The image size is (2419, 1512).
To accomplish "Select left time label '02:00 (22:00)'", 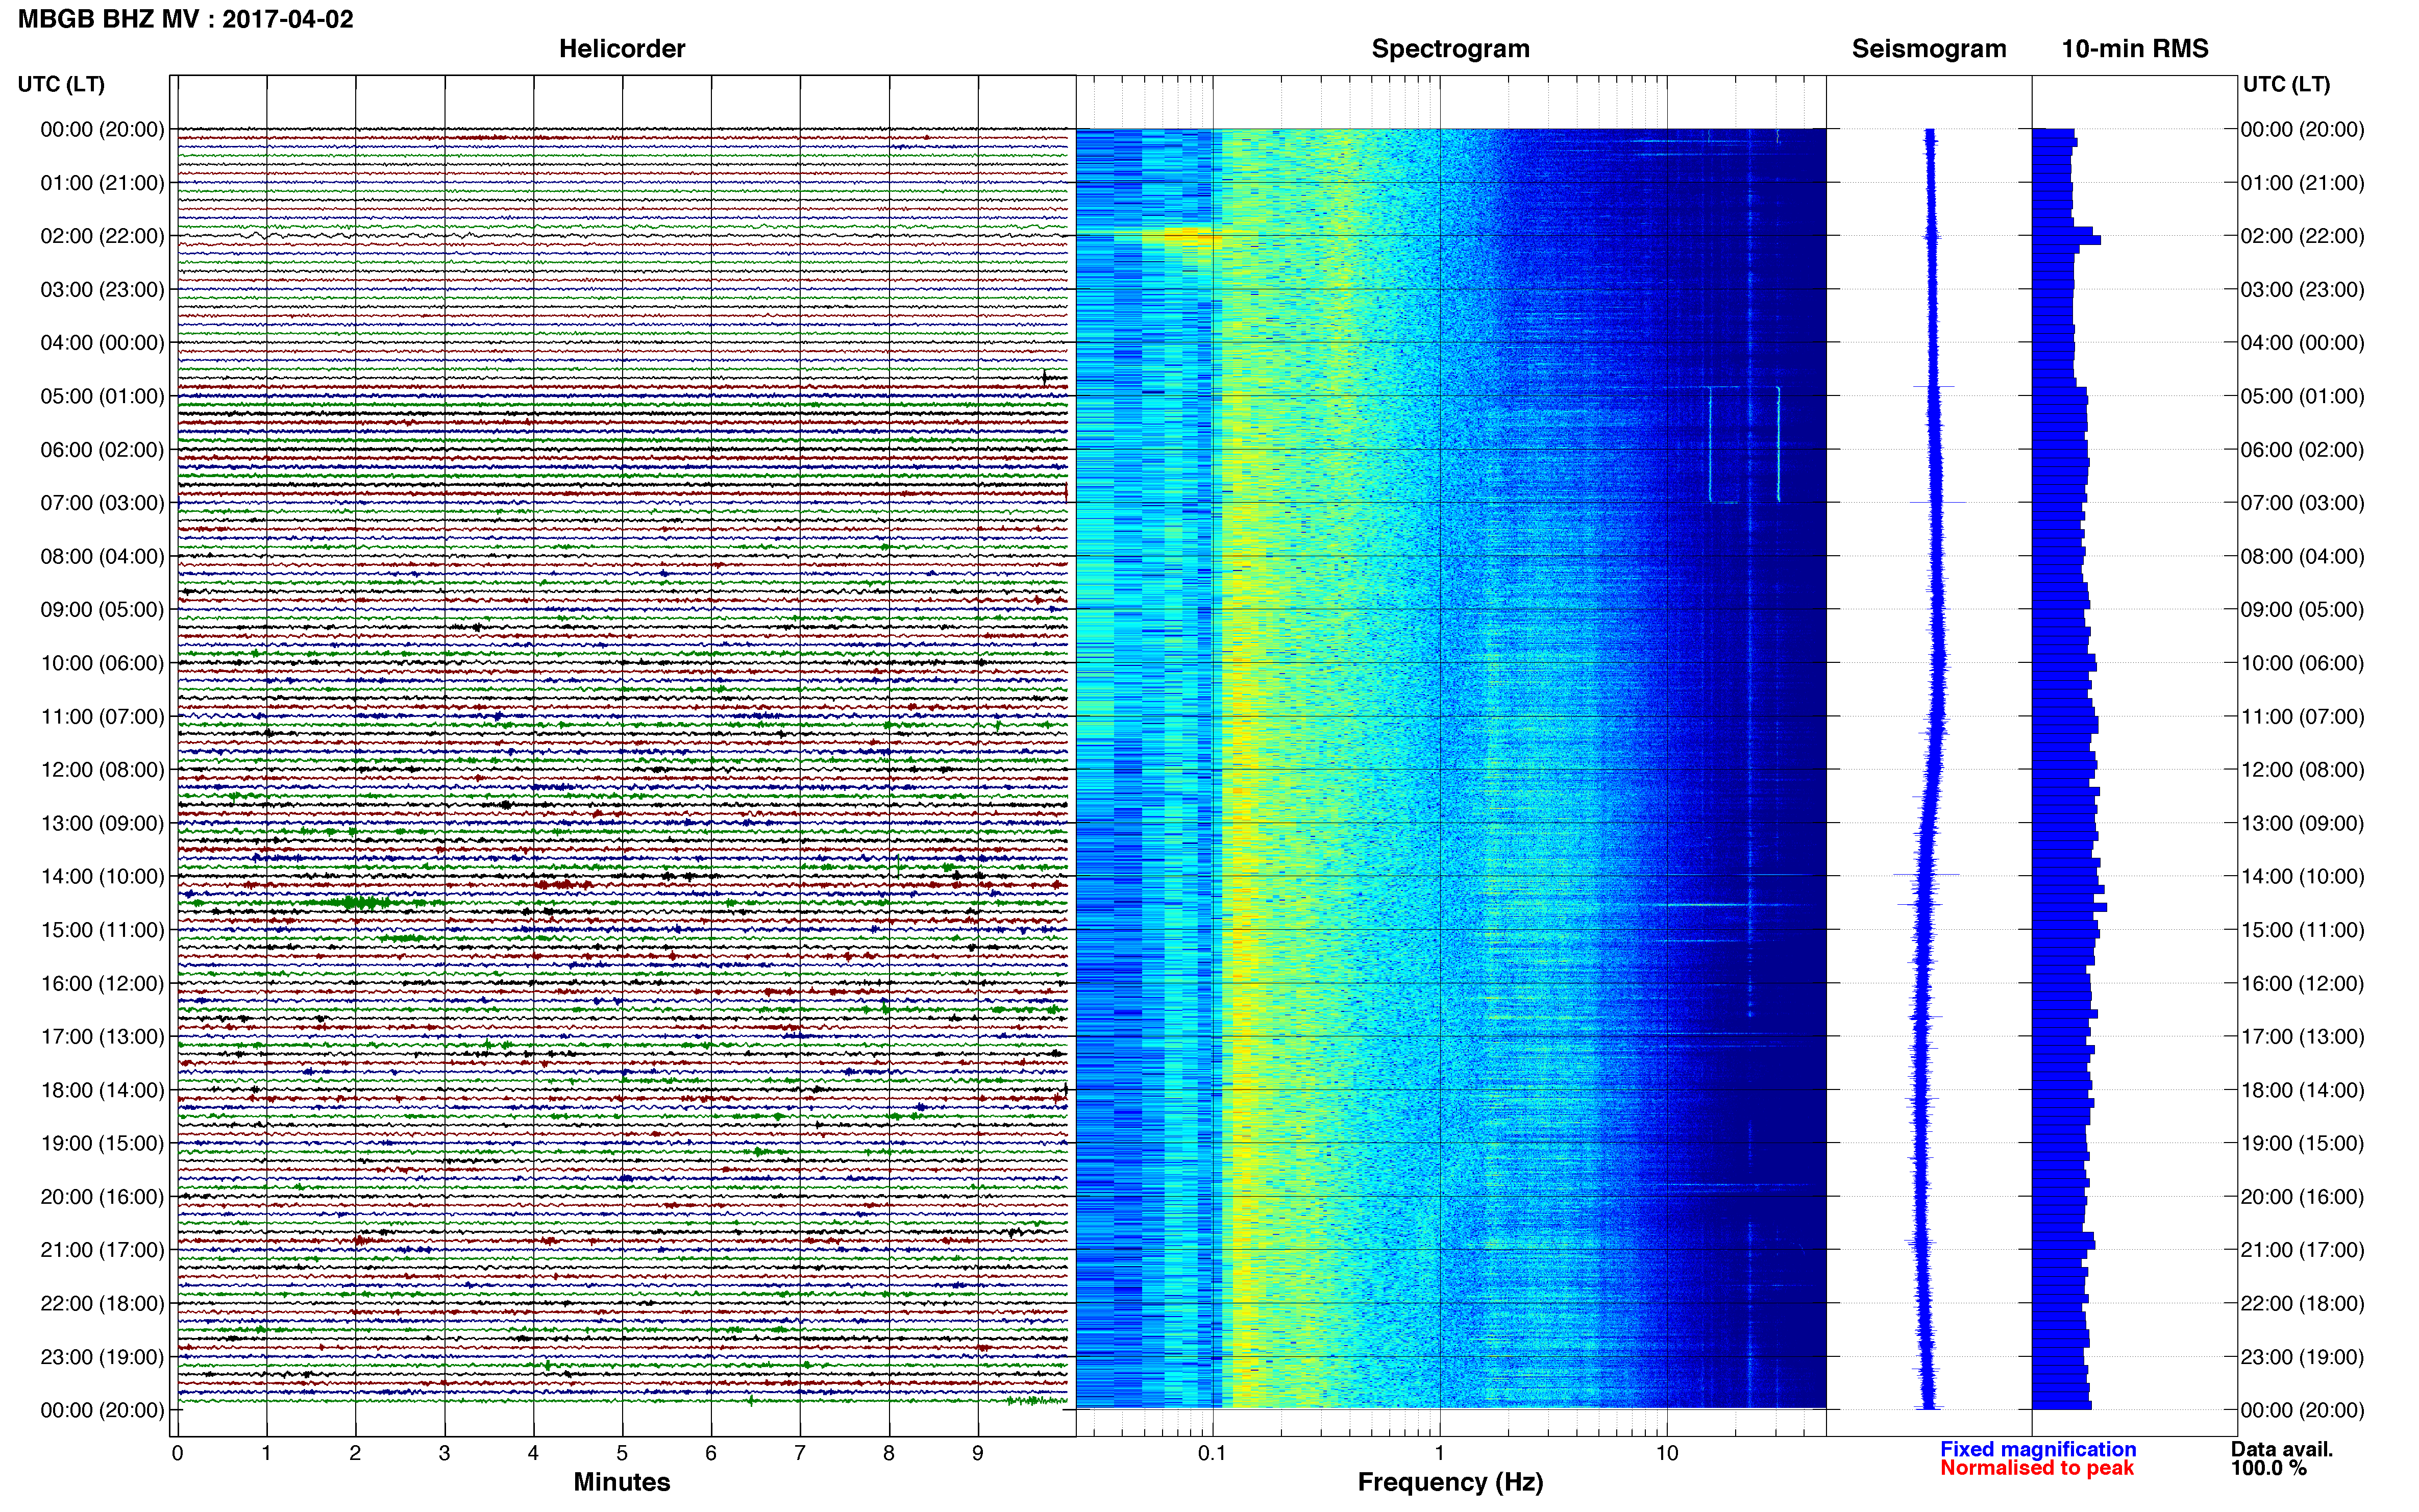I will tap(102, 236).
